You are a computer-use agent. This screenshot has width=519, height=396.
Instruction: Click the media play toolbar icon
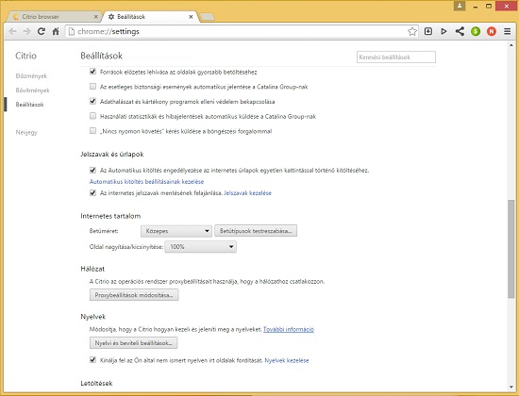444,31
